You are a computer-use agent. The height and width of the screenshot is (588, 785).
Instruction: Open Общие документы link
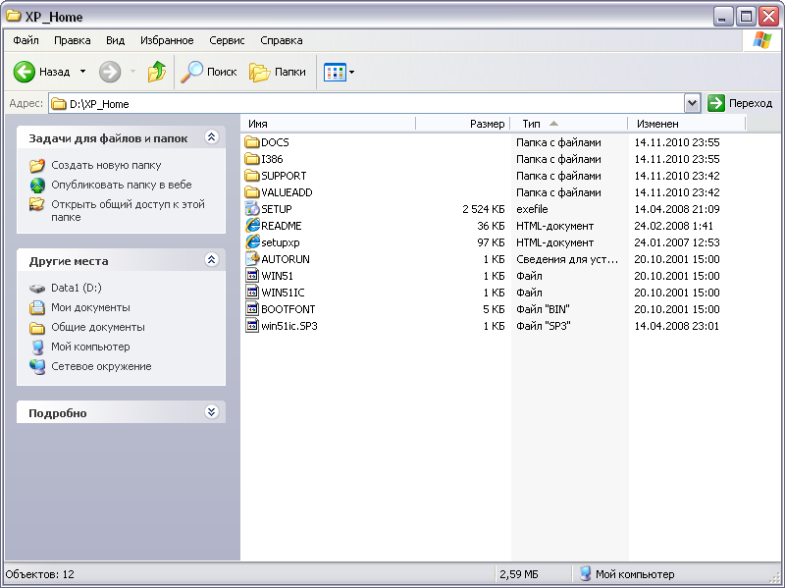98,327
